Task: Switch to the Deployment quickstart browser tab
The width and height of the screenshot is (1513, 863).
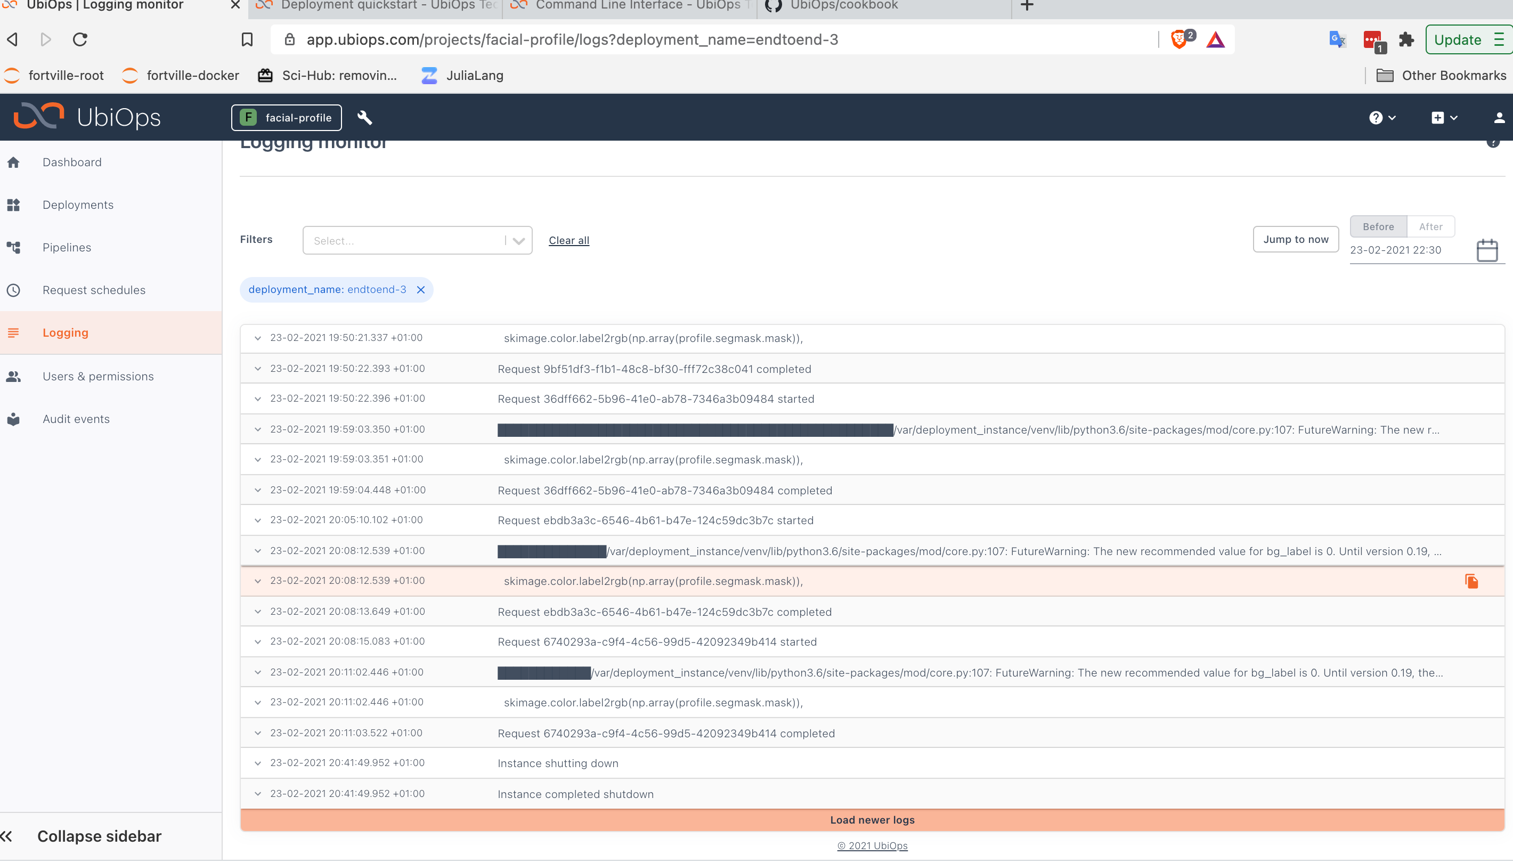Action: pyautogui.click(x=379, y=6)
